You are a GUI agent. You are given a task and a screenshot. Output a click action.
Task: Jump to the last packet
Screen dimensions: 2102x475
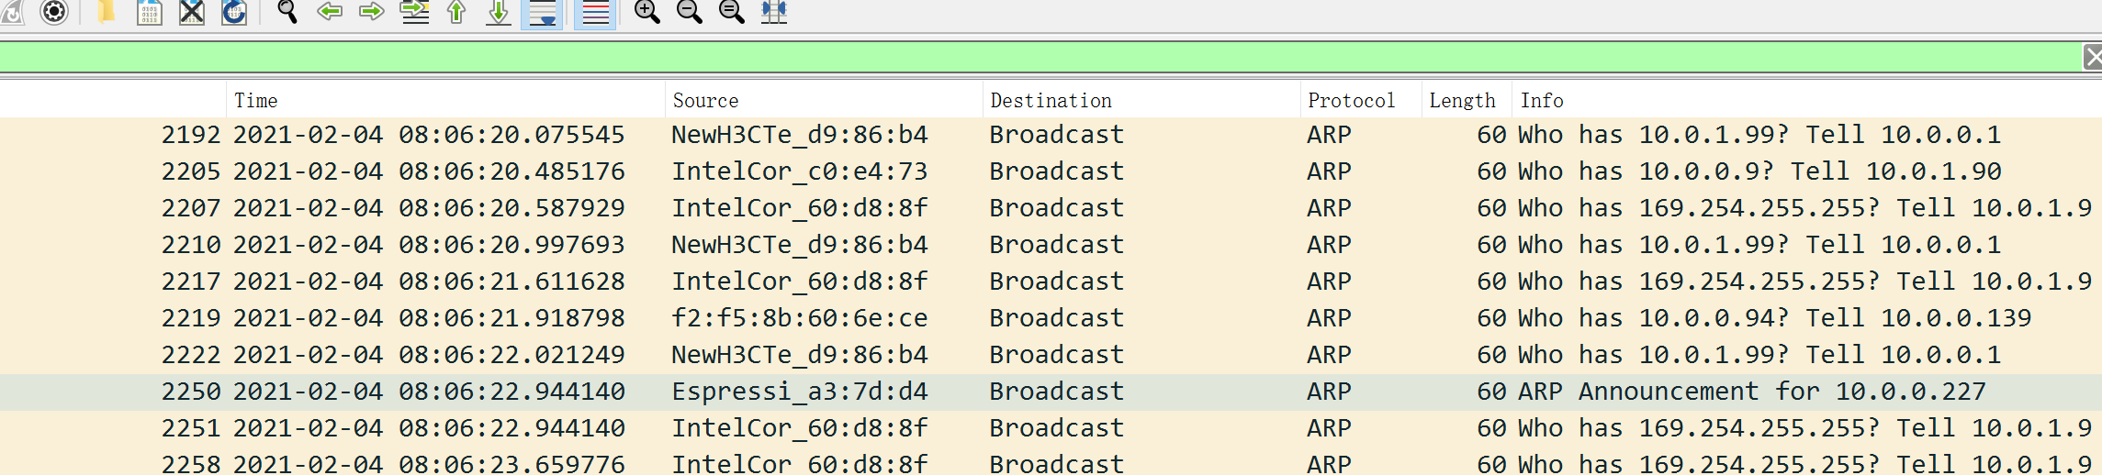[x=498, y=12]
